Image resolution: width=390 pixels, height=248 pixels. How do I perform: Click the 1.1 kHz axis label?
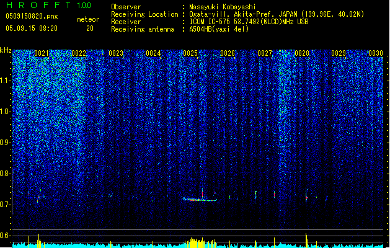click(x=5, y=81)
